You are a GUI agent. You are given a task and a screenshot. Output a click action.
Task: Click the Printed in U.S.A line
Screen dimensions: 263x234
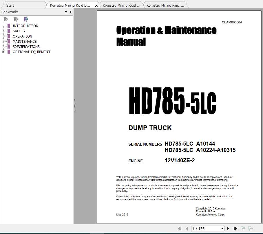click(x=205, y=211)
